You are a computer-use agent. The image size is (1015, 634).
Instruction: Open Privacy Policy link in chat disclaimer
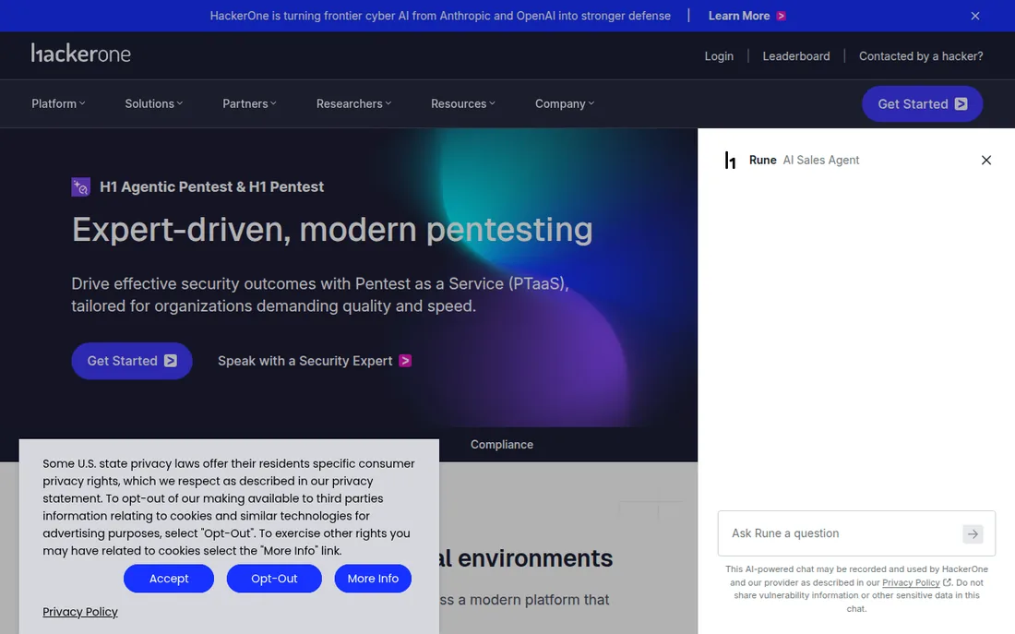pyautogui.click(x=911, y=583)
